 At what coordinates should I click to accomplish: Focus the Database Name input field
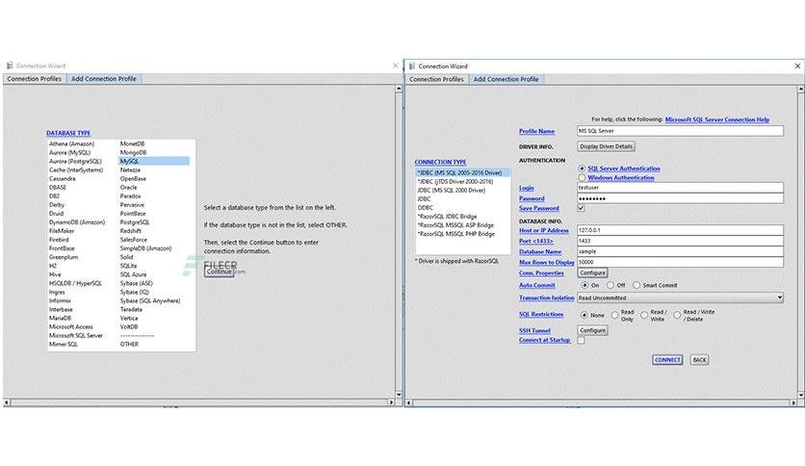pos(680,251)
